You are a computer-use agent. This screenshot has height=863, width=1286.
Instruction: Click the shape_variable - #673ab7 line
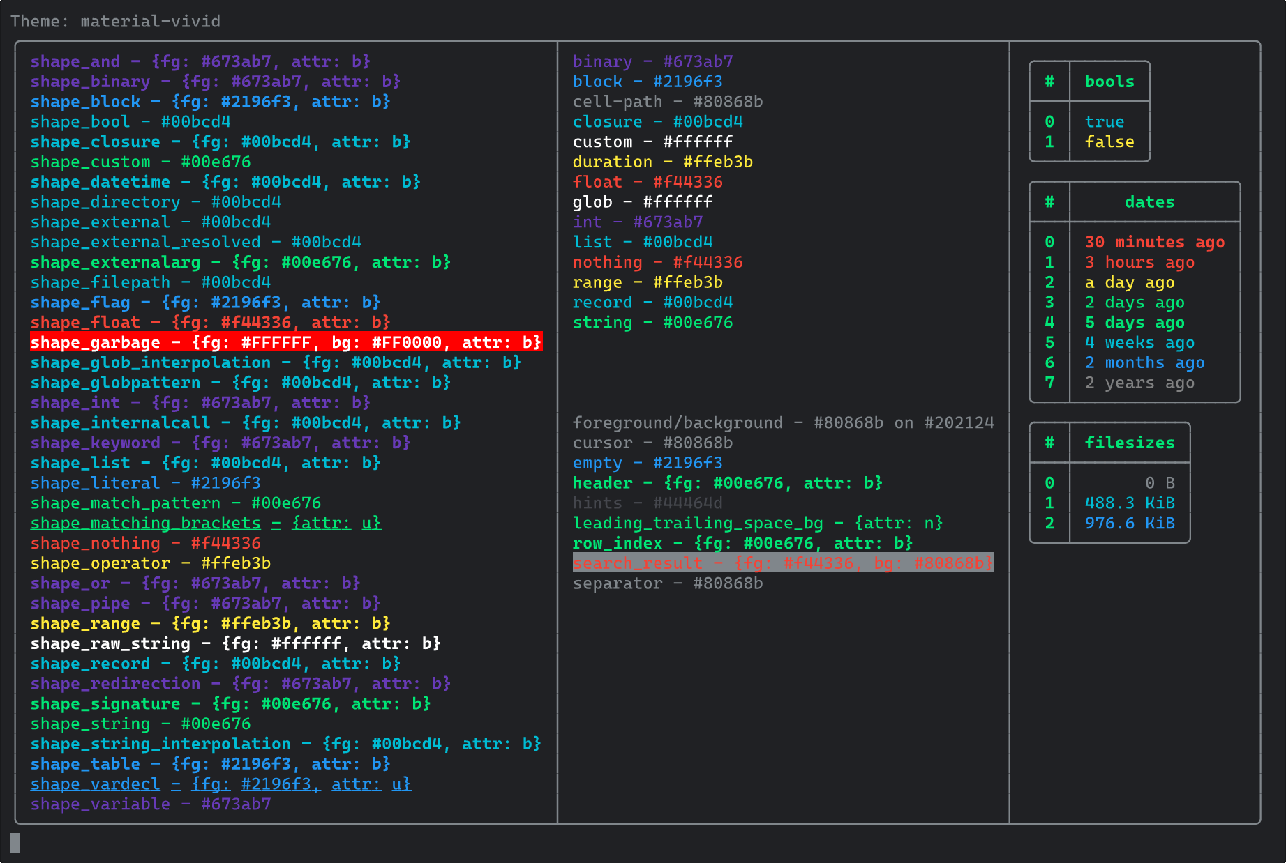151,804
